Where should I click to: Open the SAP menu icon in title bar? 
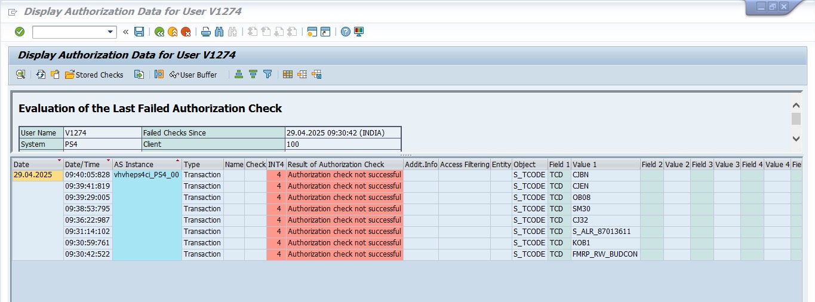point(13,12)
